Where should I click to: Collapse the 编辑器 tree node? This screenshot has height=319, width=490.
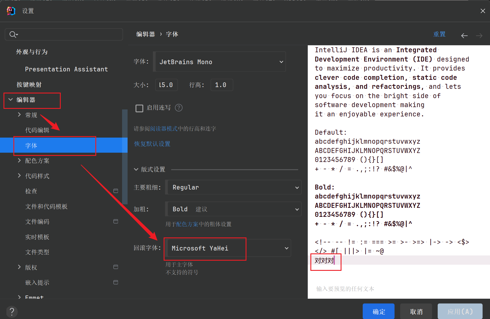(11, 100)
